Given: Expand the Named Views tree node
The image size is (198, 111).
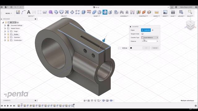Looking at the screenshot, I should 5,28.
